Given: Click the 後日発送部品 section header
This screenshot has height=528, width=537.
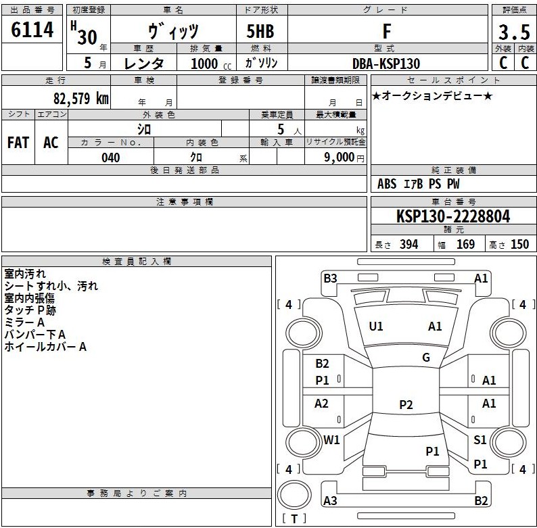Looking at the screenshot, I should tap(185, 170).
